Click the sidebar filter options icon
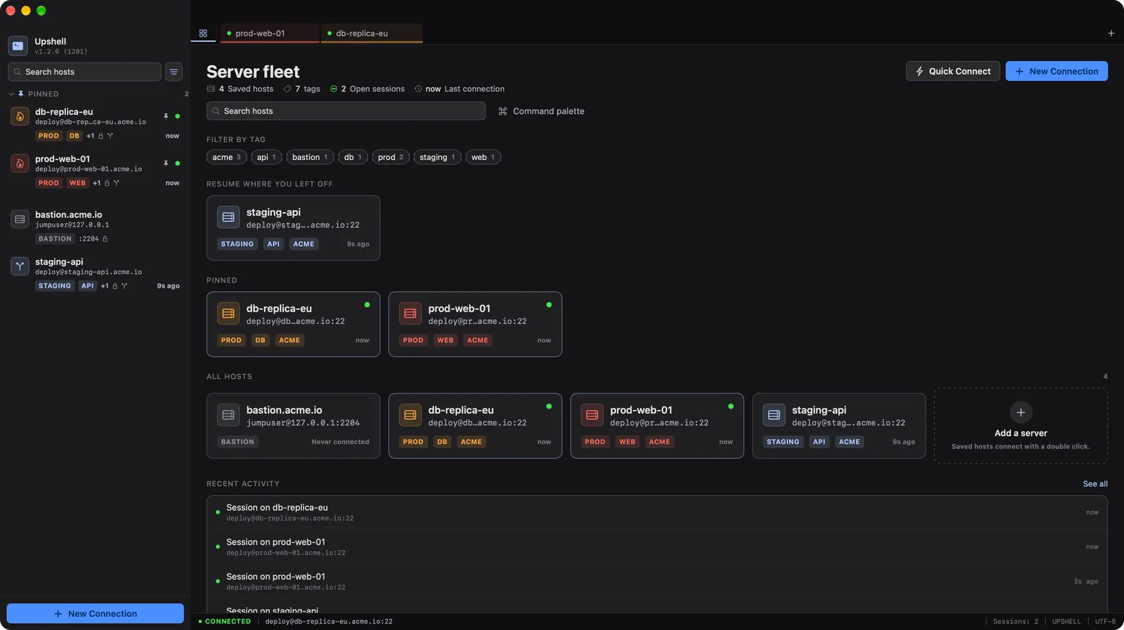The width and height of the screenshot is (1124, 630). (x=174, y=72)
